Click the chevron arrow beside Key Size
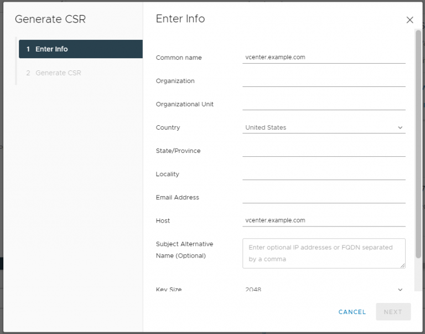The image size is (425, 334). click(x=400, y=289)
